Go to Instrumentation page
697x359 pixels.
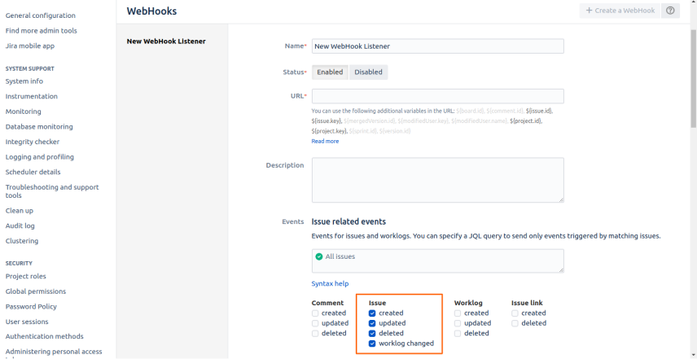31,96
